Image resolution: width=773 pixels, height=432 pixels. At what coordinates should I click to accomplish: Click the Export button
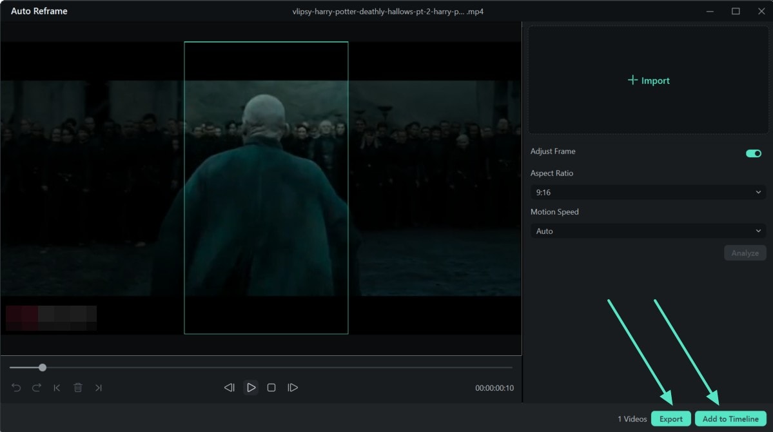point(671,418)
